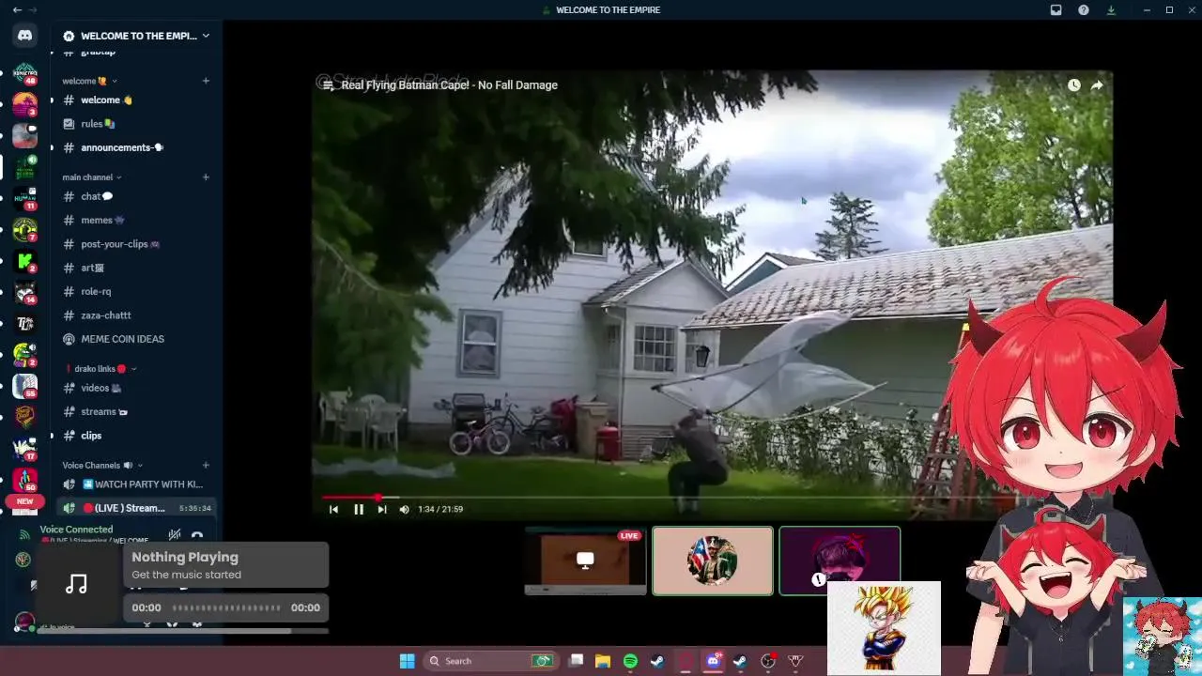
Task: Open OBS Studio from taskbar
Action: tap(768, 661)
